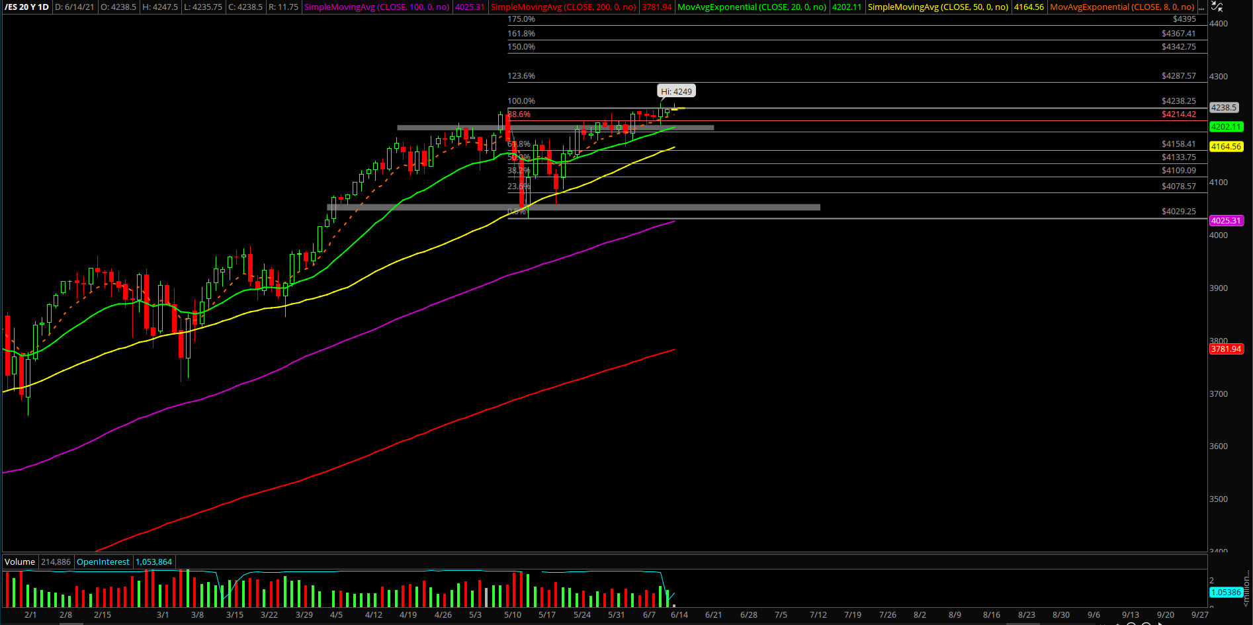Viewport: 1253px width, 625px height.
Task: Select the 150.0% Fibonacci level label
Action: click(x=521, y=47)
